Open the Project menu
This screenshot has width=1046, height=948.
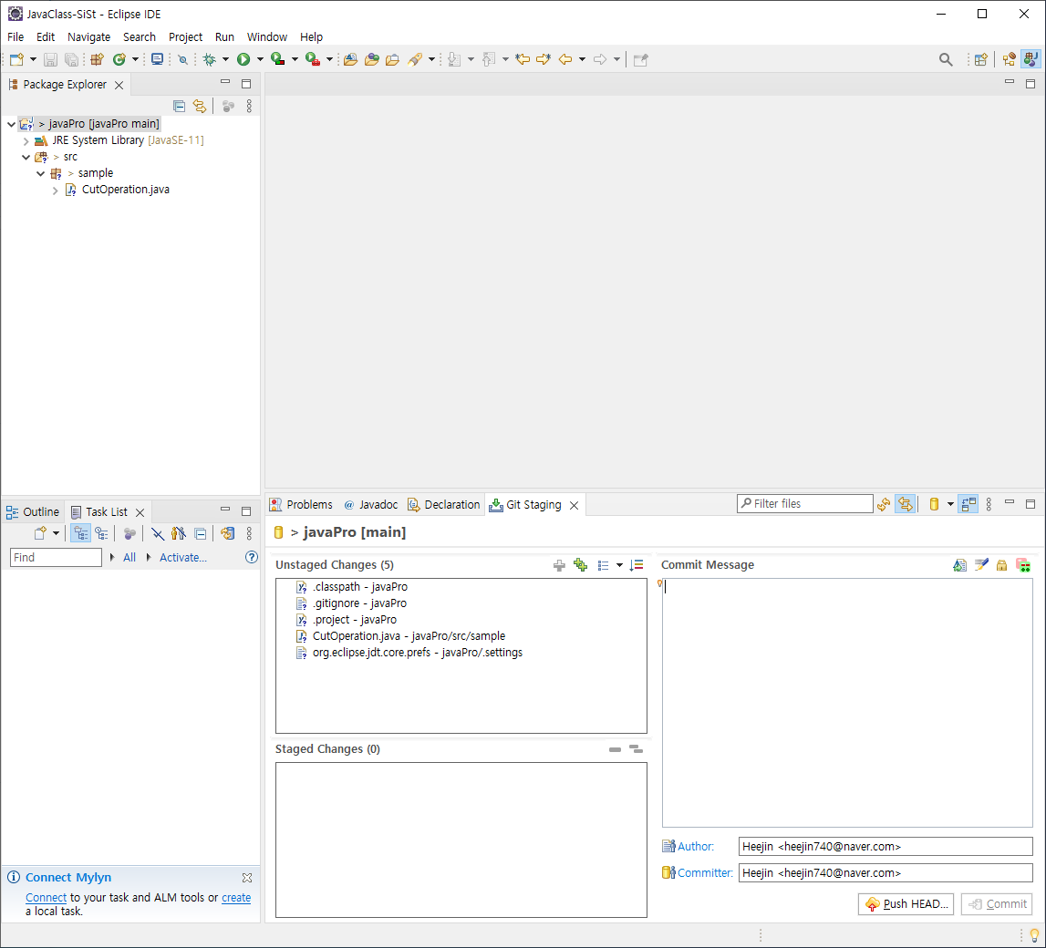[185, 36]
